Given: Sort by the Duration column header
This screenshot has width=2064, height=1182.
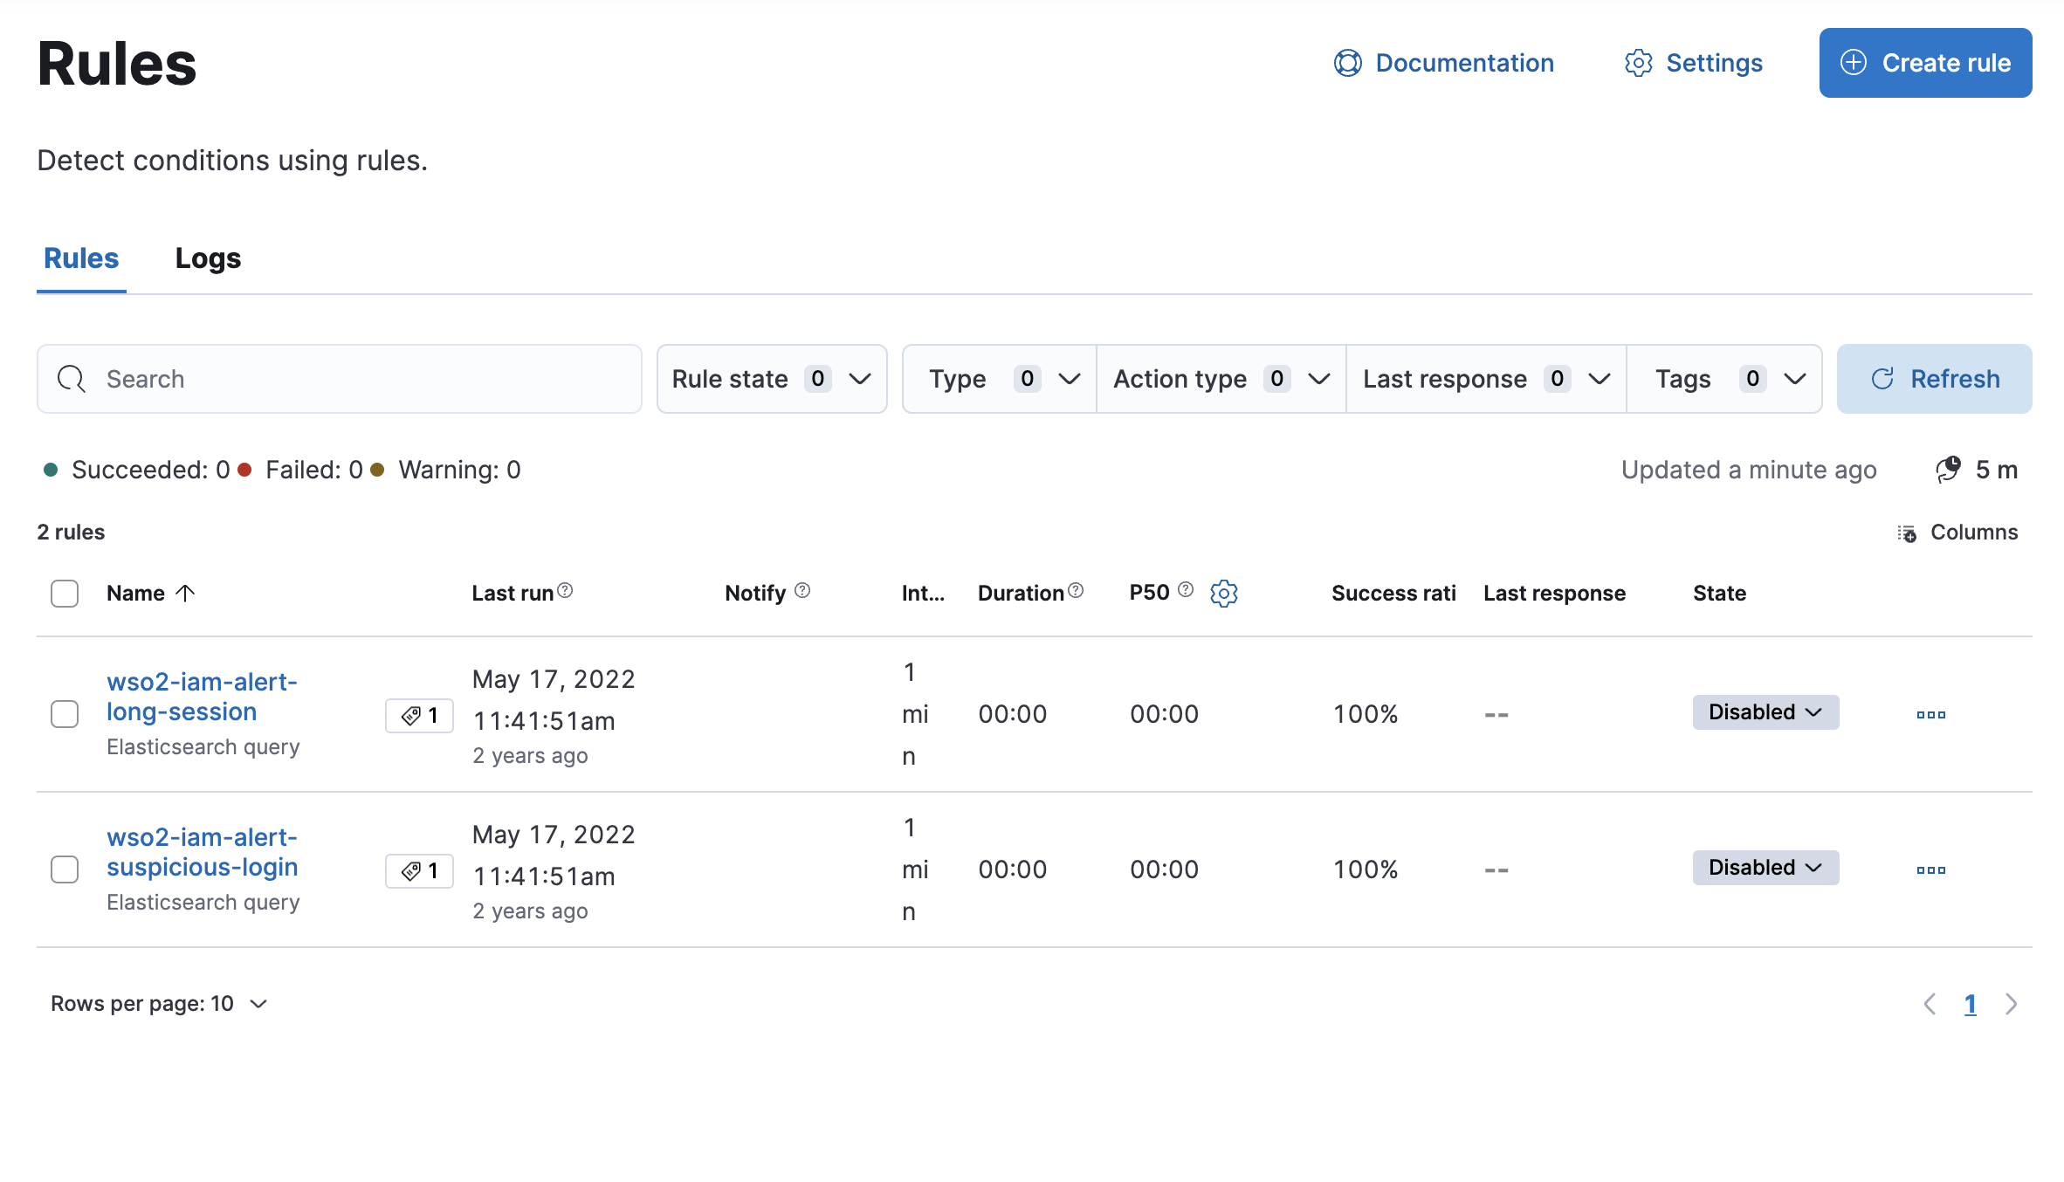Looking at the screenshot, I should [1021, 594].
